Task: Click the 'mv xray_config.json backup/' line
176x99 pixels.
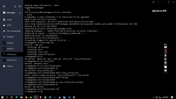Action: 54,82
